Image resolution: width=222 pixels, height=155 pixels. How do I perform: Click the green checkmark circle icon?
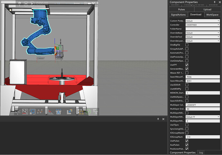88,112
